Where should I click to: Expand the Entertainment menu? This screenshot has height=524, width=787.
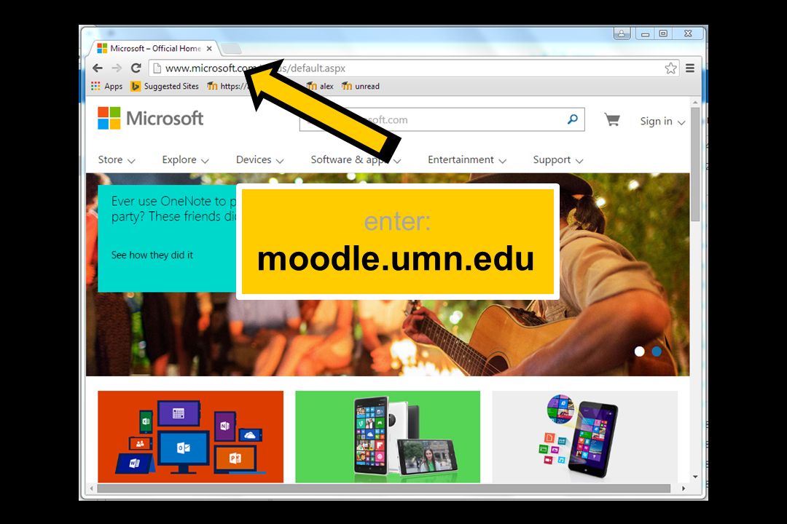point(467,160)
